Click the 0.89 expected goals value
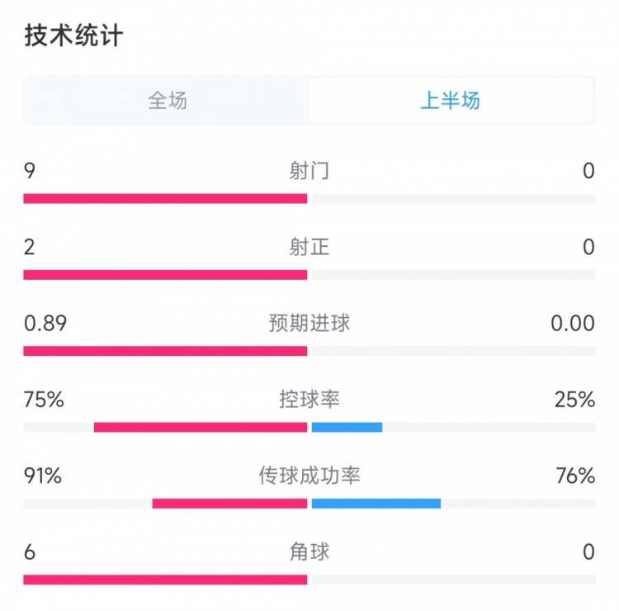 coord(45,323)
